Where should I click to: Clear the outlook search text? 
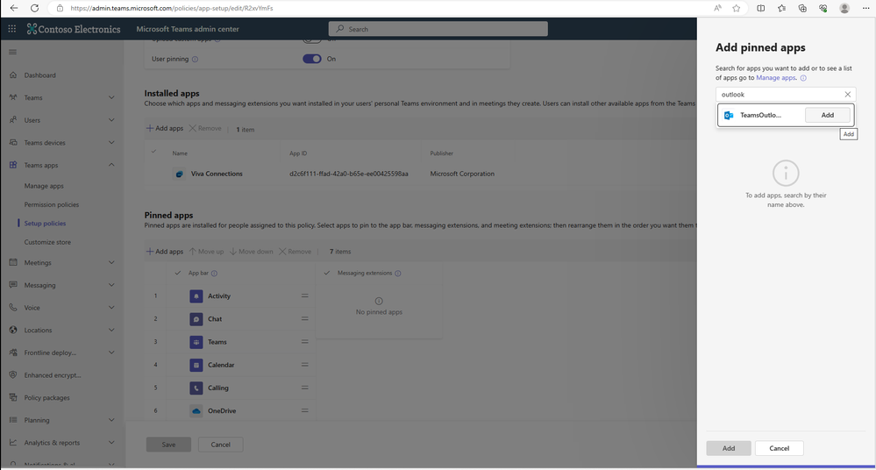coord(848,95)
